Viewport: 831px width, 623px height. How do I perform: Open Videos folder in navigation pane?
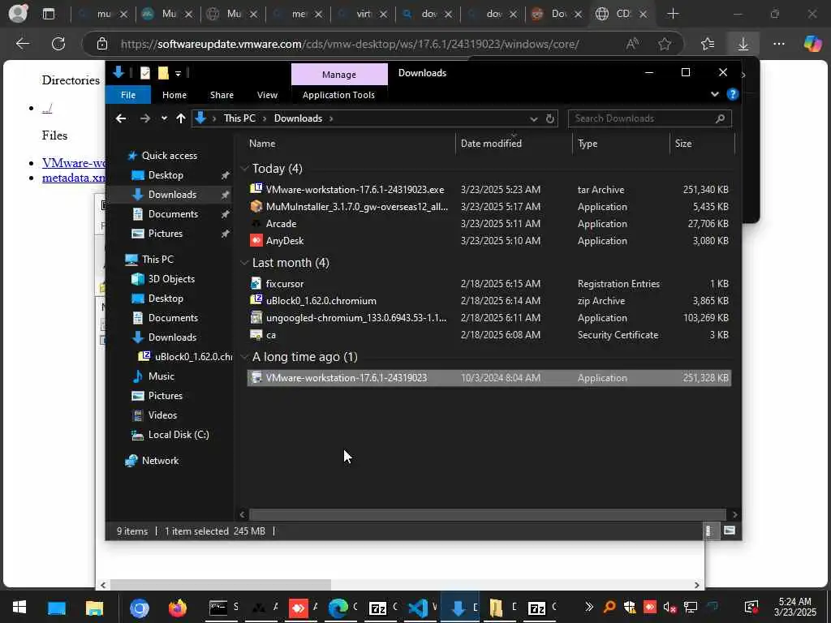coord(162,415)
